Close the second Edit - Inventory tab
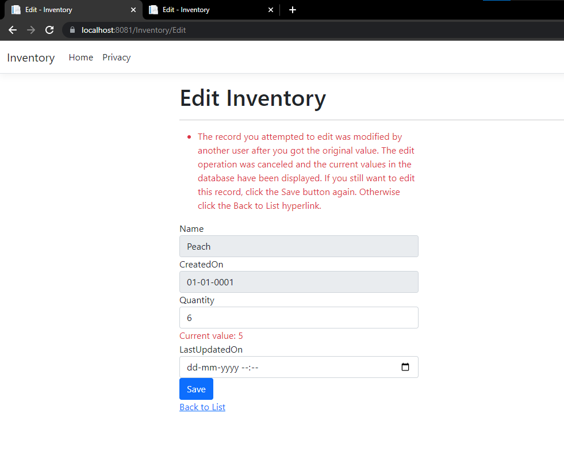 click(270, 10)
